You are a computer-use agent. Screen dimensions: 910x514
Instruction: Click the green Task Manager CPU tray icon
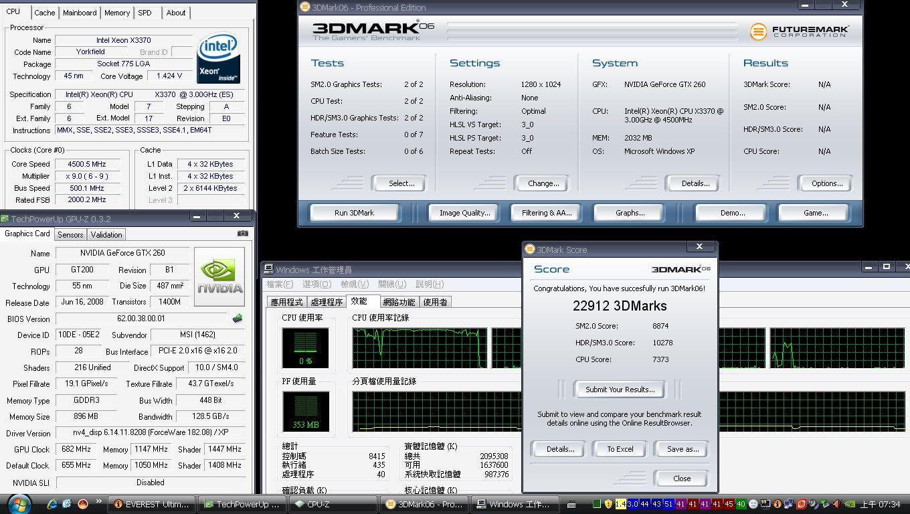[596, 504]
